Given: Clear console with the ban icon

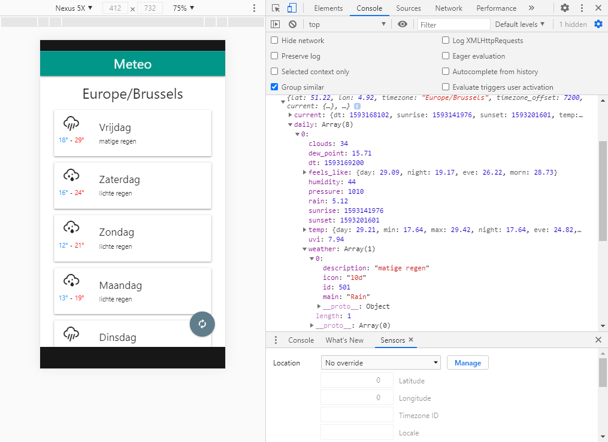Looking at the screenshot, I should [292, 25].
